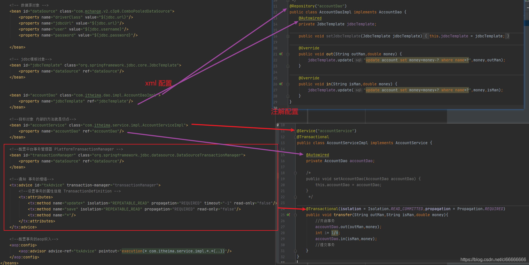The width and height of the screenshot is (529, 265).
Task: Click the sql hint in out method update call
Action: (x=358, y=60)
